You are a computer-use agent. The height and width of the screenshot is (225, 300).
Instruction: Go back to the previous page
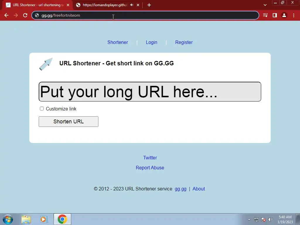click(6, 15)
